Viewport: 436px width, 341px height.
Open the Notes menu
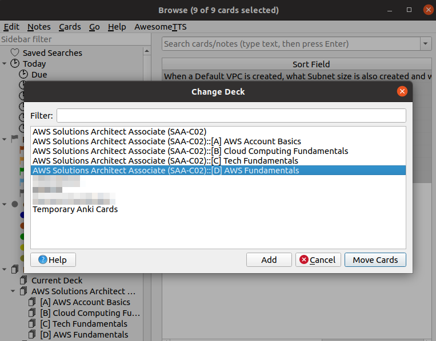click(x=39, y=27)
